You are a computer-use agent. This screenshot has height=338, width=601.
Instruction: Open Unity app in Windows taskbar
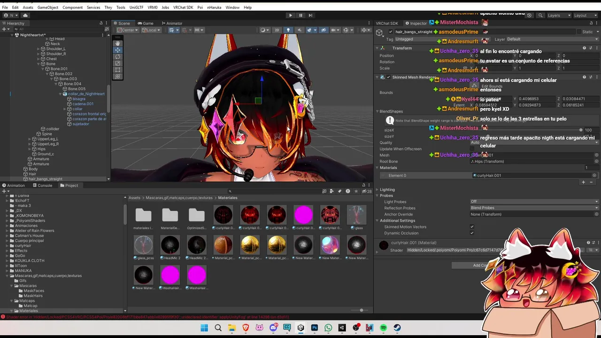[x=300, y=328]
